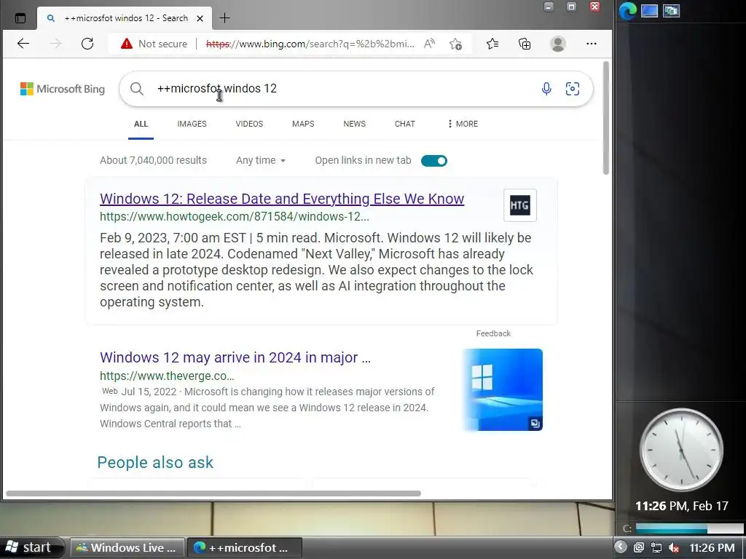746x559 pixels.
Task: Open the browser profile avatar
Action: click(557, 44)
